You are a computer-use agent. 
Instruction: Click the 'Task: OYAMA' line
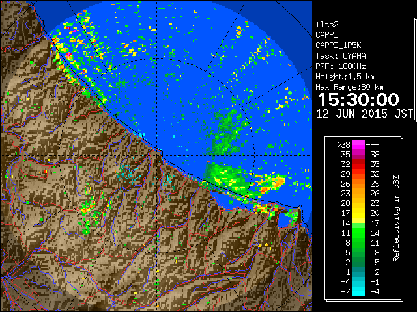point(341,56)
